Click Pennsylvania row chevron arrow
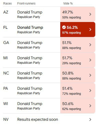Viewport: 96px width, 125px height. click(90, 90)
